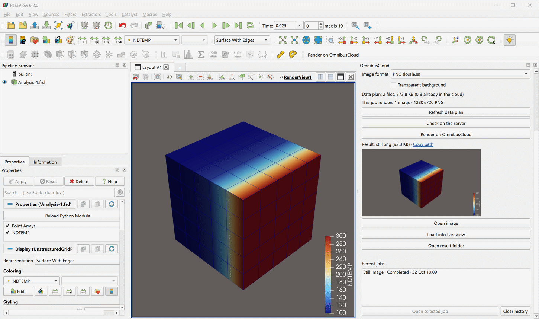Open the Filters menu

(70, 14)
